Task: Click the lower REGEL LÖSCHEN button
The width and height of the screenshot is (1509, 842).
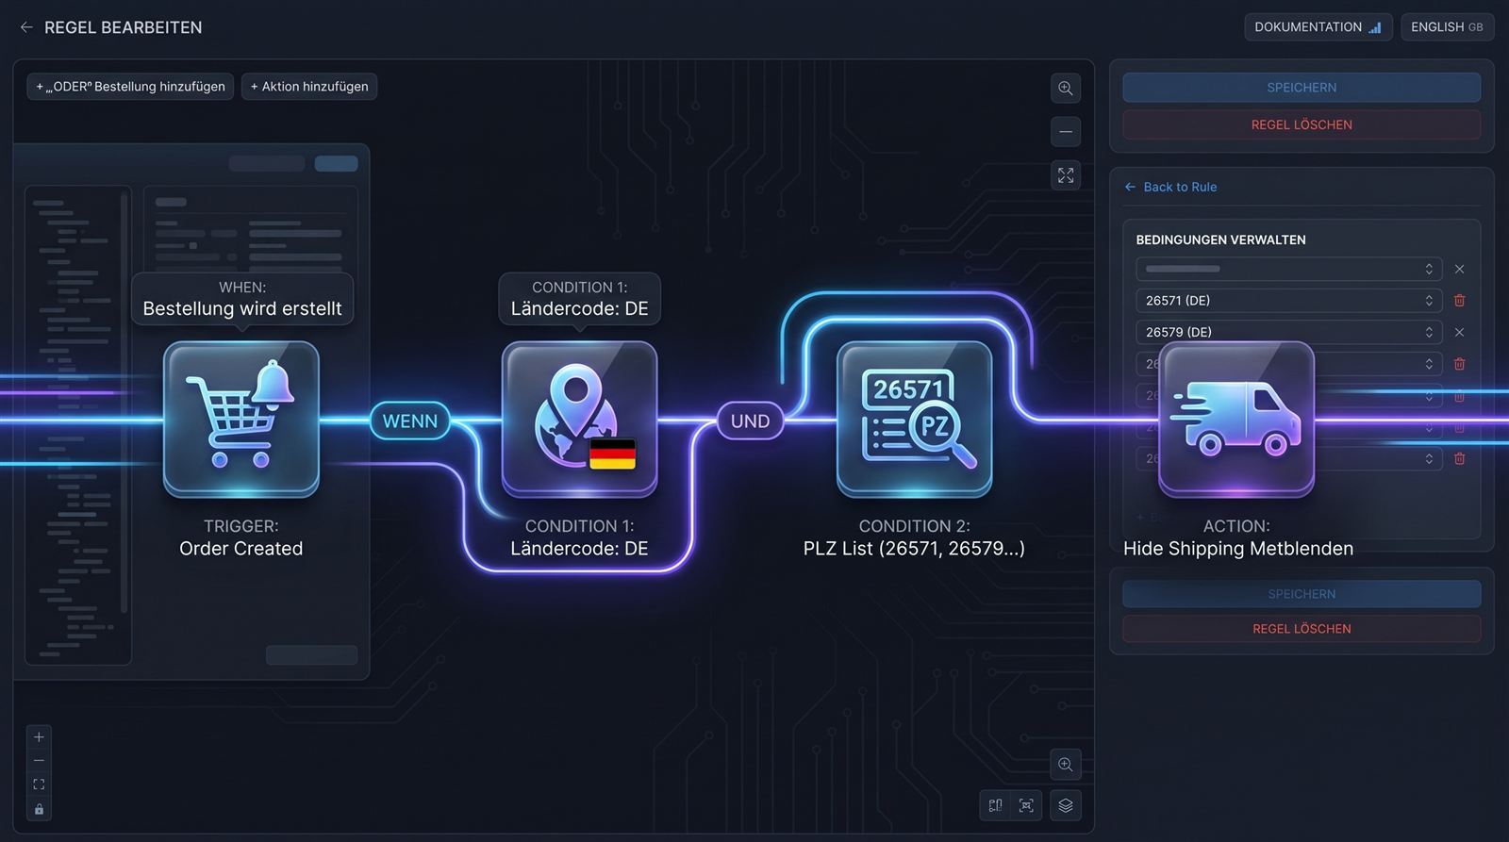Action: pos(1302,629)
